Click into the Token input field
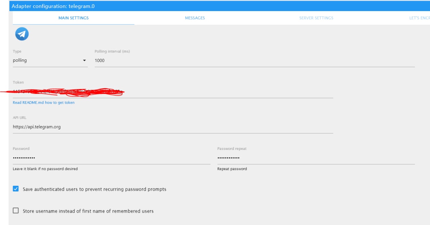Screen dimensions: 430x225 173,91
